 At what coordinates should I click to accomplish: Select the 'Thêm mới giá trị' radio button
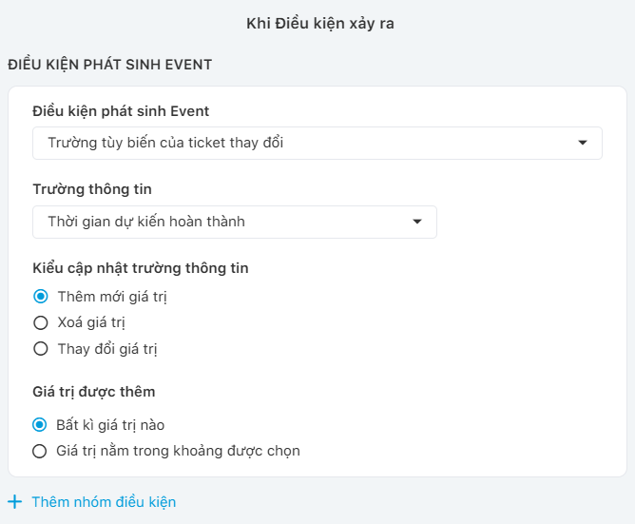(x=41, y=297)
